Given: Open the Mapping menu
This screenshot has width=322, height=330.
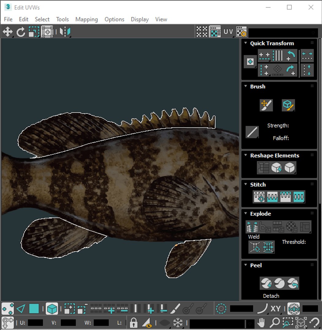Looking at the screenshot, I should coord(87,19).
